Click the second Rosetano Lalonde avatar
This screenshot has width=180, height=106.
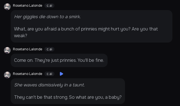[x=7, y=50]
